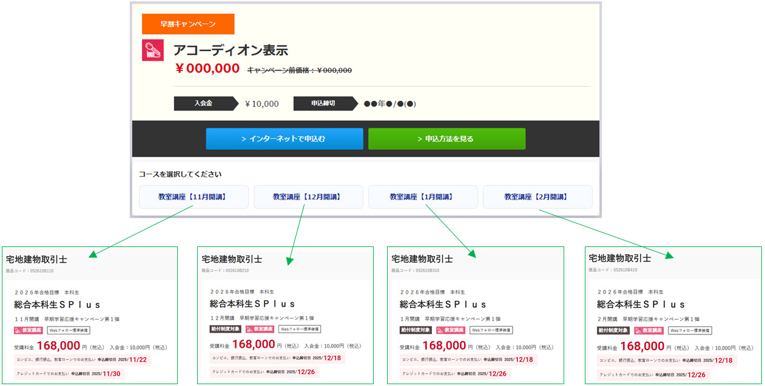The image size is (765, 386).
Task: Click the orange 早割キャンペーン badge
Action: tap(188, 24)
